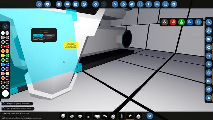This screenshot has height=120, width=213.
Task: Open the round blue component inventory button
Action: point(150,116)
